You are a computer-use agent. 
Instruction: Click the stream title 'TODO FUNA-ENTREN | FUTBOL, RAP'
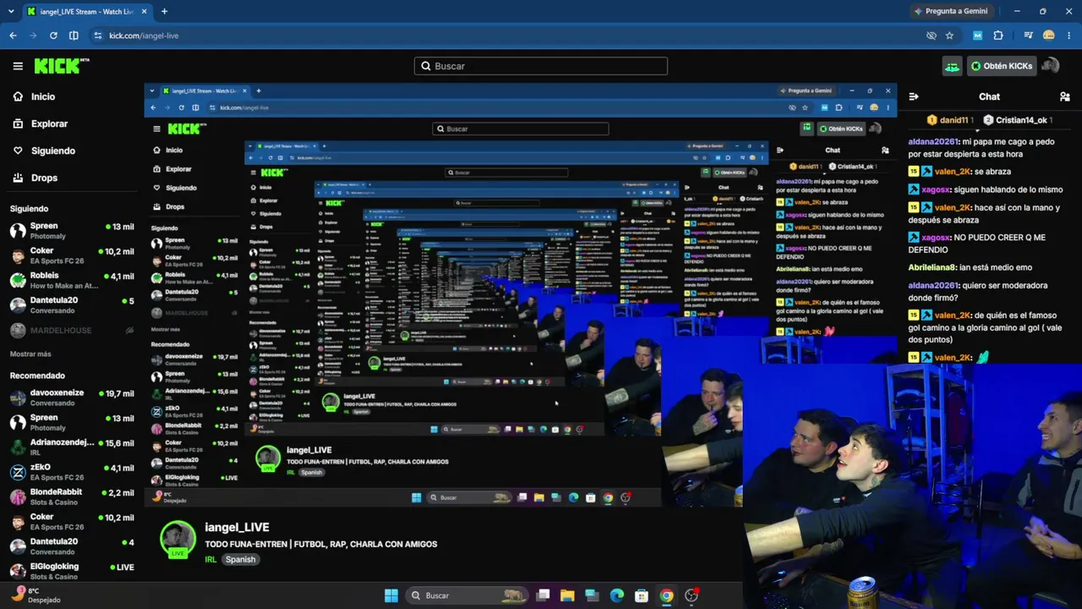tap(321, 544)
